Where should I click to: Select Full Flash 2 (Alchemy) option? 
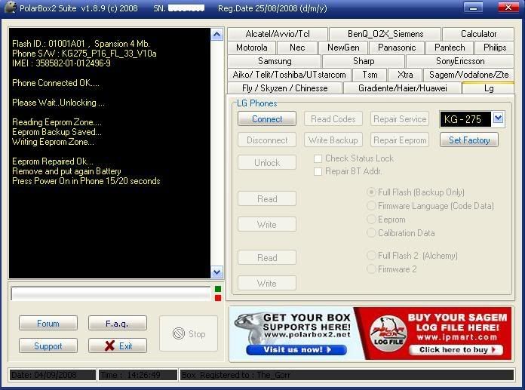click(371, 256)
